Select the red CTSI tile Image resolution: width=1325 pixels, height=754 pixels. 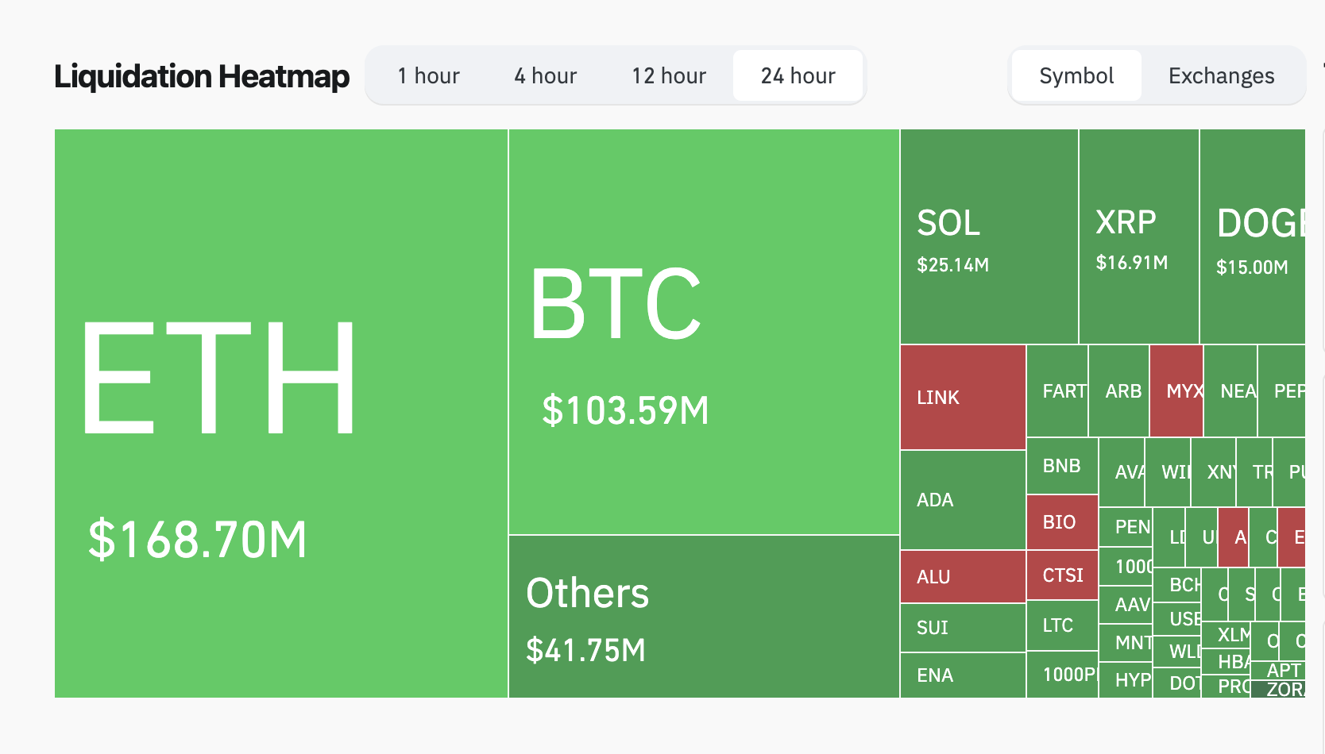pos(1062,575)
